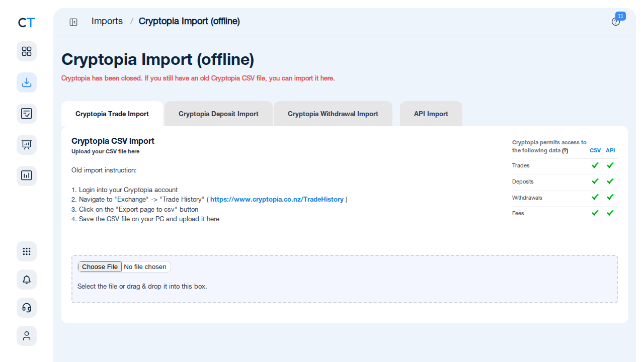Switch to the API Import tab
The height and width of the screenshot is (362, 644).
tap(431, 114)
